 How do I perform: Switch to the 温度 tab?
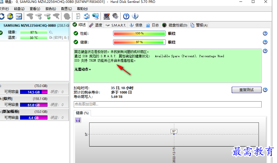[96, 25]
